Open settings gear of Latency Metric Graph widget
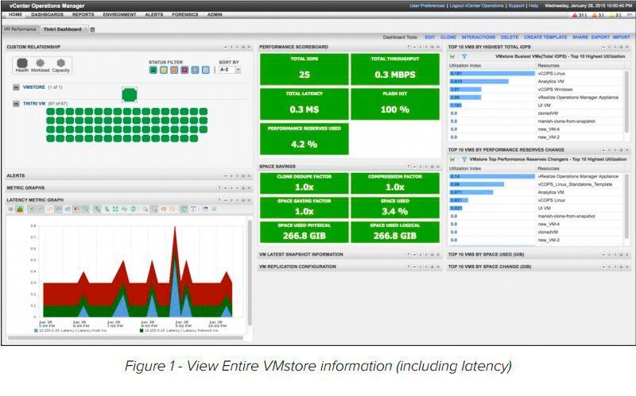Image resolution: width=636 pixels, height=396 pixels. 243,200
